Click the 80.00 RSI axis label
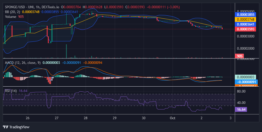Screen dimensions: 262x132 pos(241,91)
